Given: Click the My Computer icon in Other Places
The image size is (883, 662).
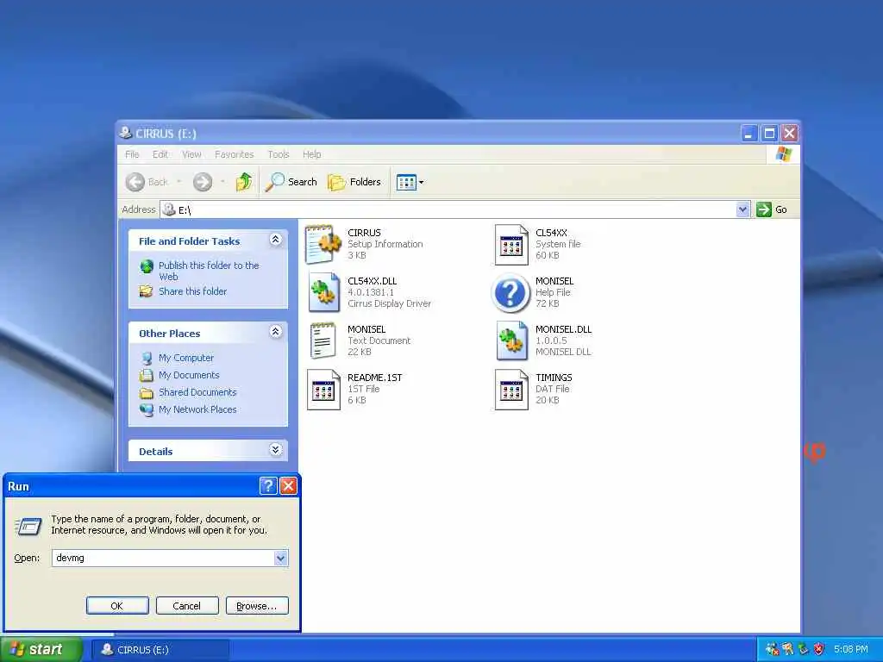Looking at the screenshot, I should [147, 358].
